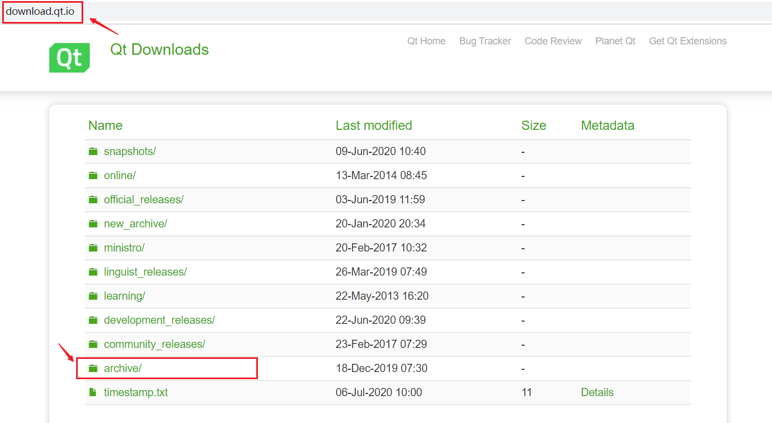Open the online/ directory
772x423 pixels.
pyautogui.click(x=120, y=175)
